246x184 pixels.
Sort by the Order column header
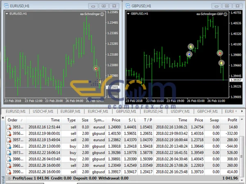click(16, 120)
